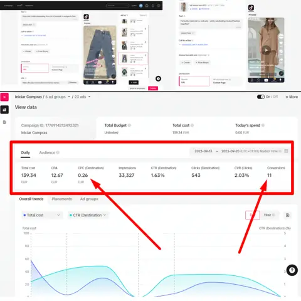Image resolution: width=301 pixels, height=301 pixels.
Task: Open the call to action link in right editor
Action: pyautogui.click(x=194, y=45)
